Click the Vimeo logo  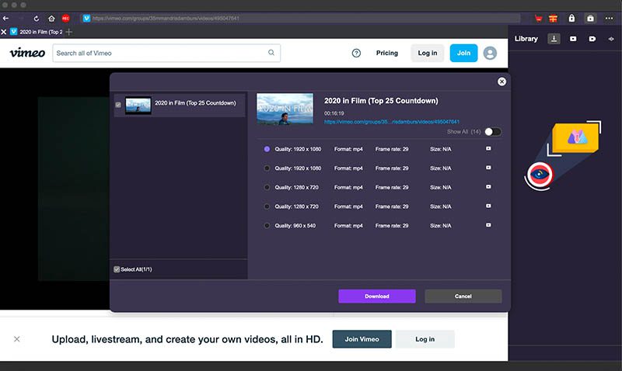pyautogui.click(x=27, y=53)
